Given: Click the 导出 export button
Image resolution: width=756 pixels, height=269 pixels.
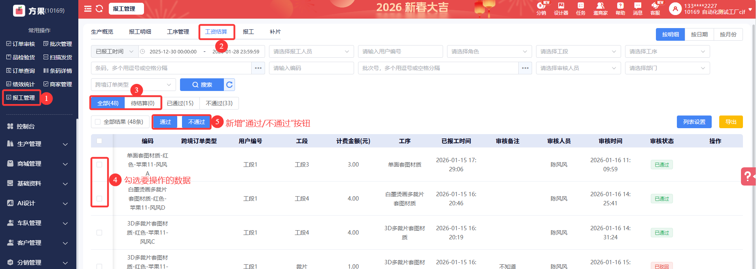Looking at the screenshot, I should 730,122.
